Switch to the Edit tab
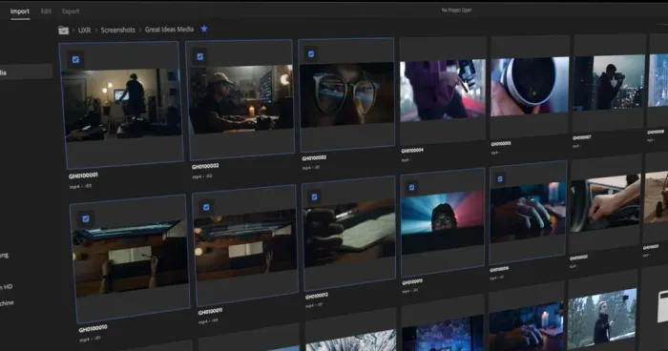Viewport: 668px width, 351px height. (46, 11)
